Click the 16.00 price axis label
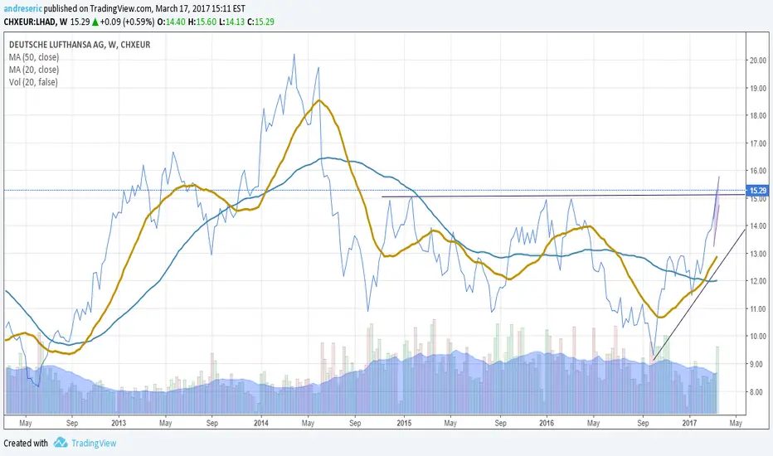This screenshot has width=773, height=456. [758, 171]
